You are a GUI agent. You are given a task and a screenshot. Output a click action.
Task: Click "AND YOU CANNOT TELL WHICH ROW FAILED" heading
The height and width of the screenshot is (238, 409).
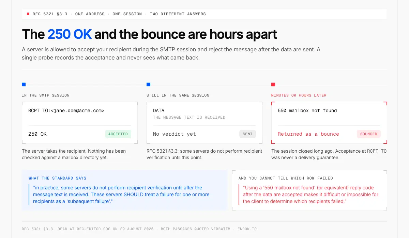point(286,178)
